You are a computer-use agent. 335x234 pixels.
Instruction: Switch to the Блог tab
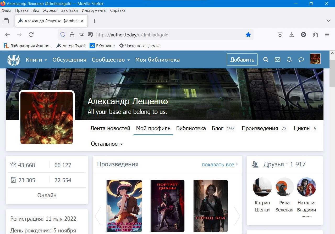click(x=217, y=128)
